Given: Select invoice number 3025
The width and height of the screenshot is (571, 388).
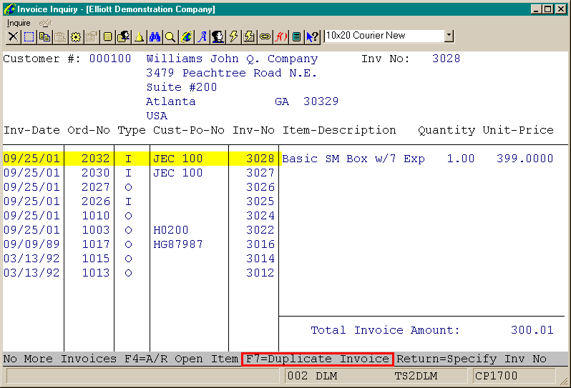Looking at the screenshot, I should pyautogui.click(x=260, y=201).
